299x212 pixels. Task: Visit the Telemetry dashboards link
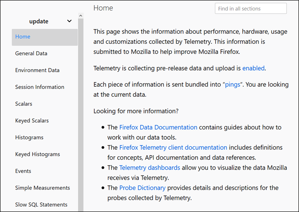(x=149, y=168)
